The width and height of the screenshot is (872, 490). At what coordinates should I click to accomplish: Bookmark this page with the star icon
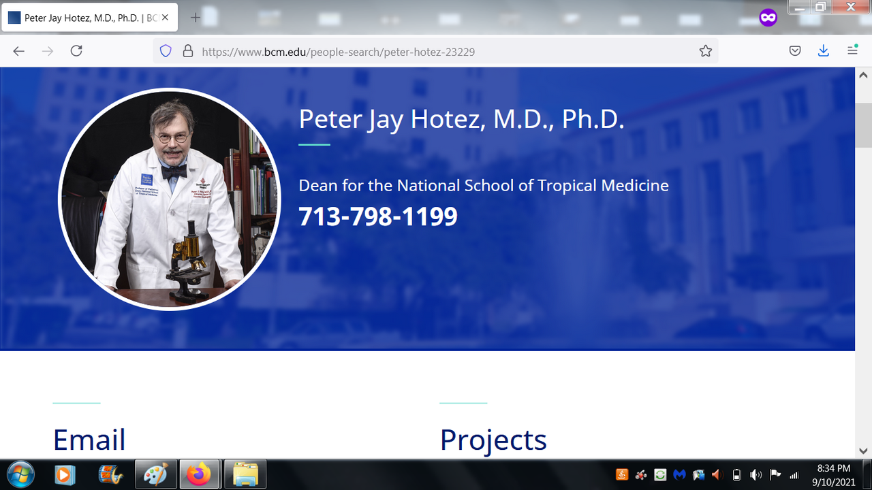(x=705, y=51)
